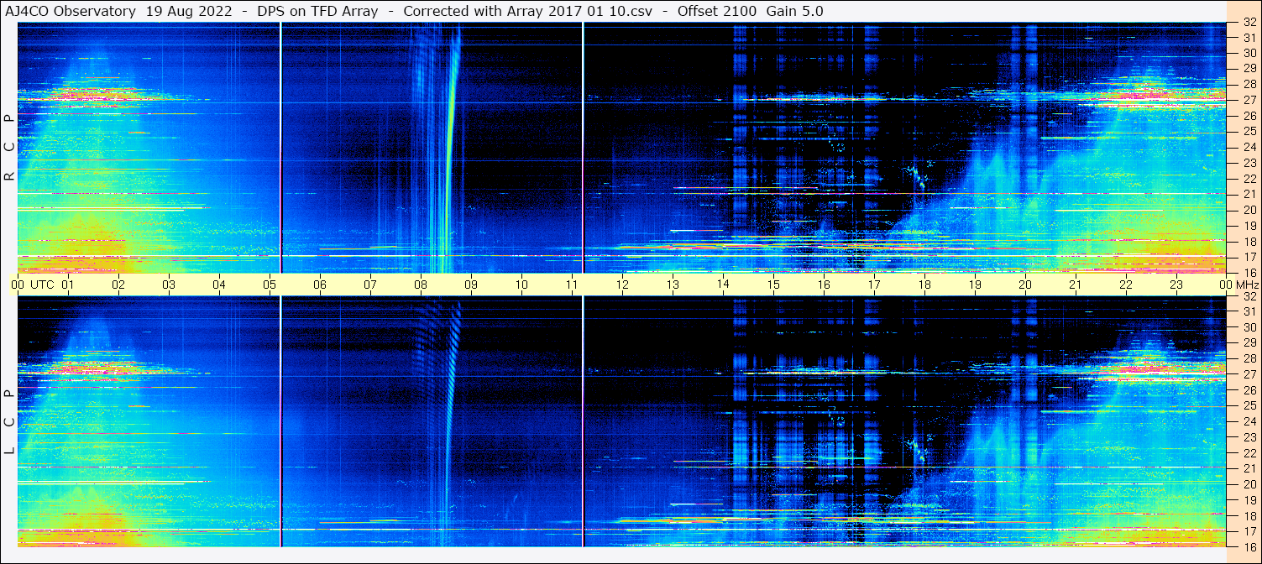1262x564 pixels.
Task: Click the 18 MHz tick of the RCP panel
Action: pyautogui.click(x=1249, y=241)
